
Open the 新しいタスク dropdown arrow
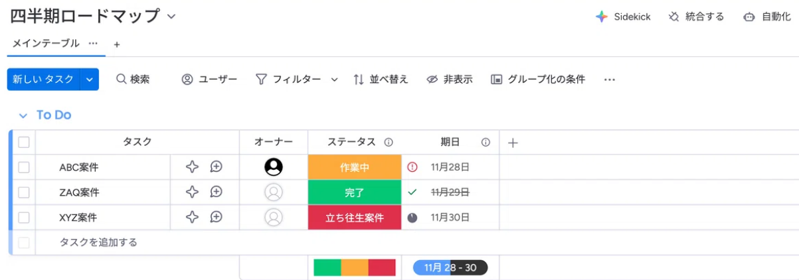[89, 80]
